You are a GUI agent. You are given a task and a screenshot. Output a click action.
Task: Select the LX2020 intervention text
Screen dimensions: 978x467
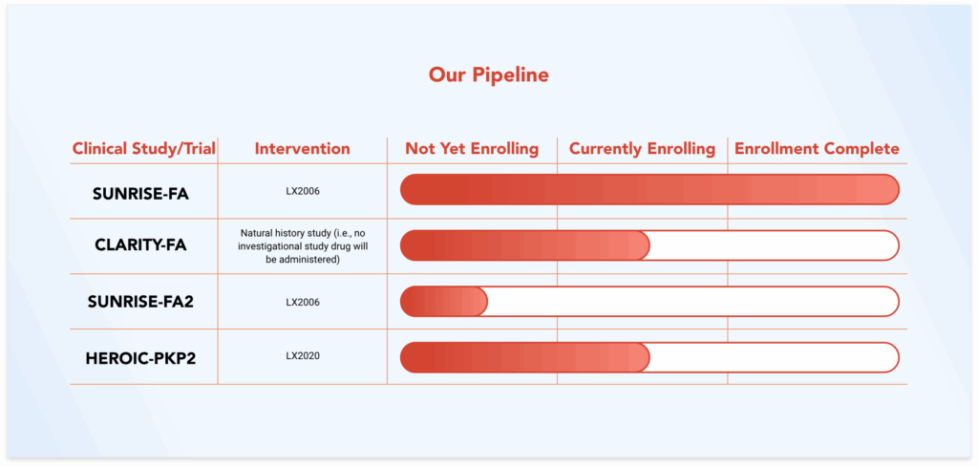click(302, 356)
